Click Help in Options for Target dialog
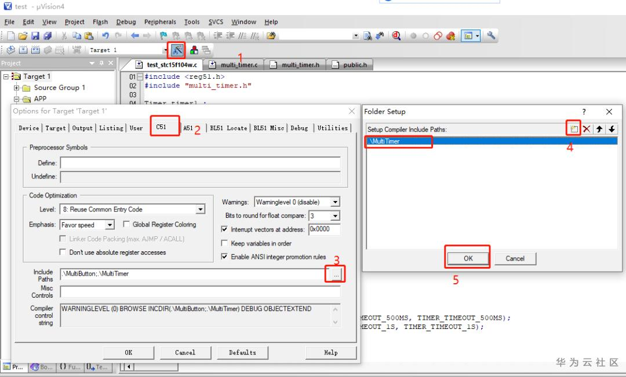The image size is (626, 377). pos(331,353)
